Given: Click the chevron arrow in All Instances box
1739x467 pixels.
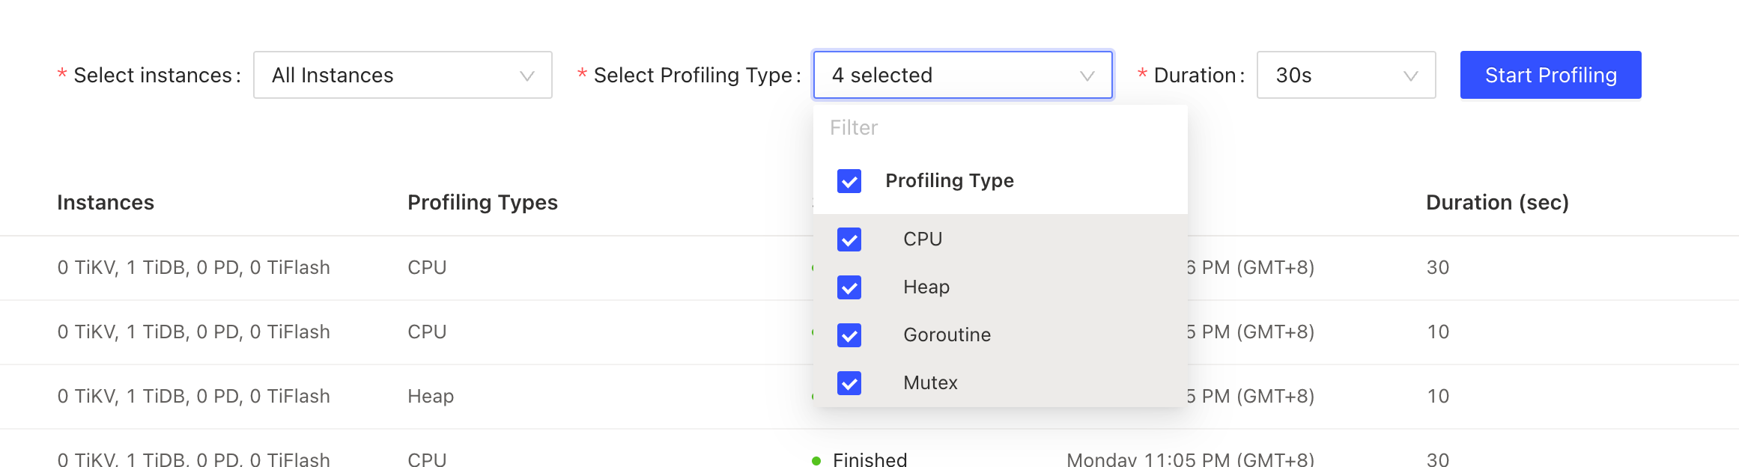Looking at the screenshot, I should 527,76.
